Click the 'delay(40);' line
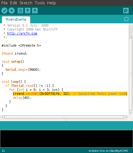The width and height of the screenshot is (133, 153). coord(22,98)
